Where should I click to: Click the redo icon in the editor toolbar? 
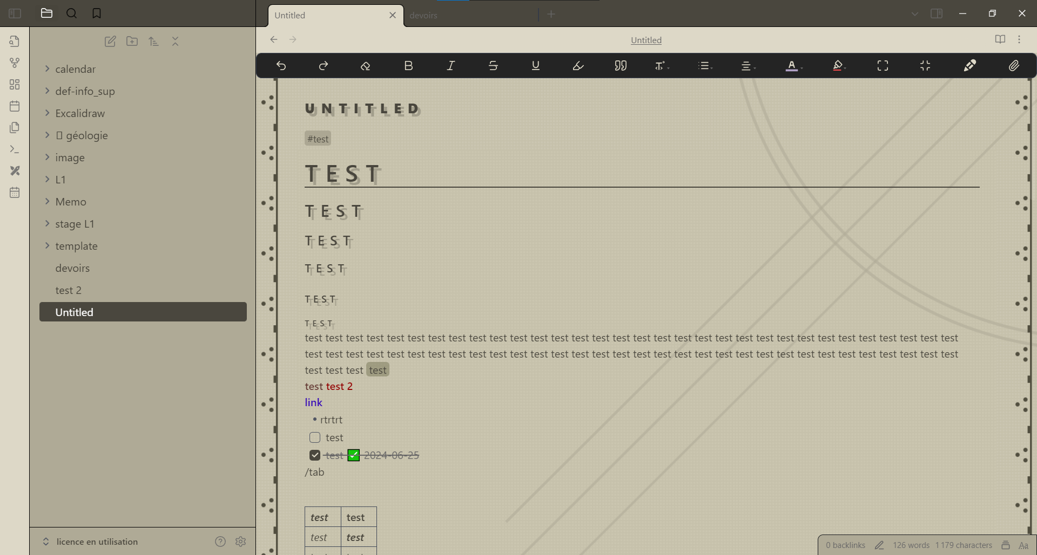(x=324, y=66)
